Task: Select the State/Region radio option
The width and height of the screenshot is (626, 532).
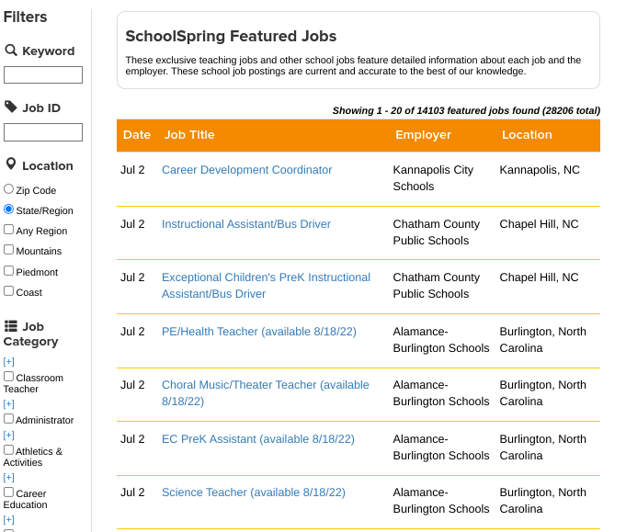Action: (x=9, y=209)
